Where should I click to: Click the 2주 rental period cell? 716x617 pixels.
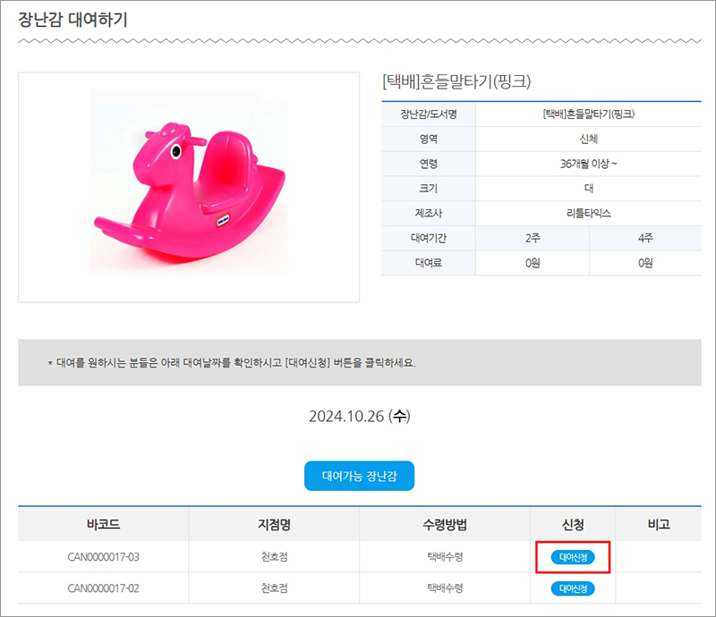pos(533,238)
